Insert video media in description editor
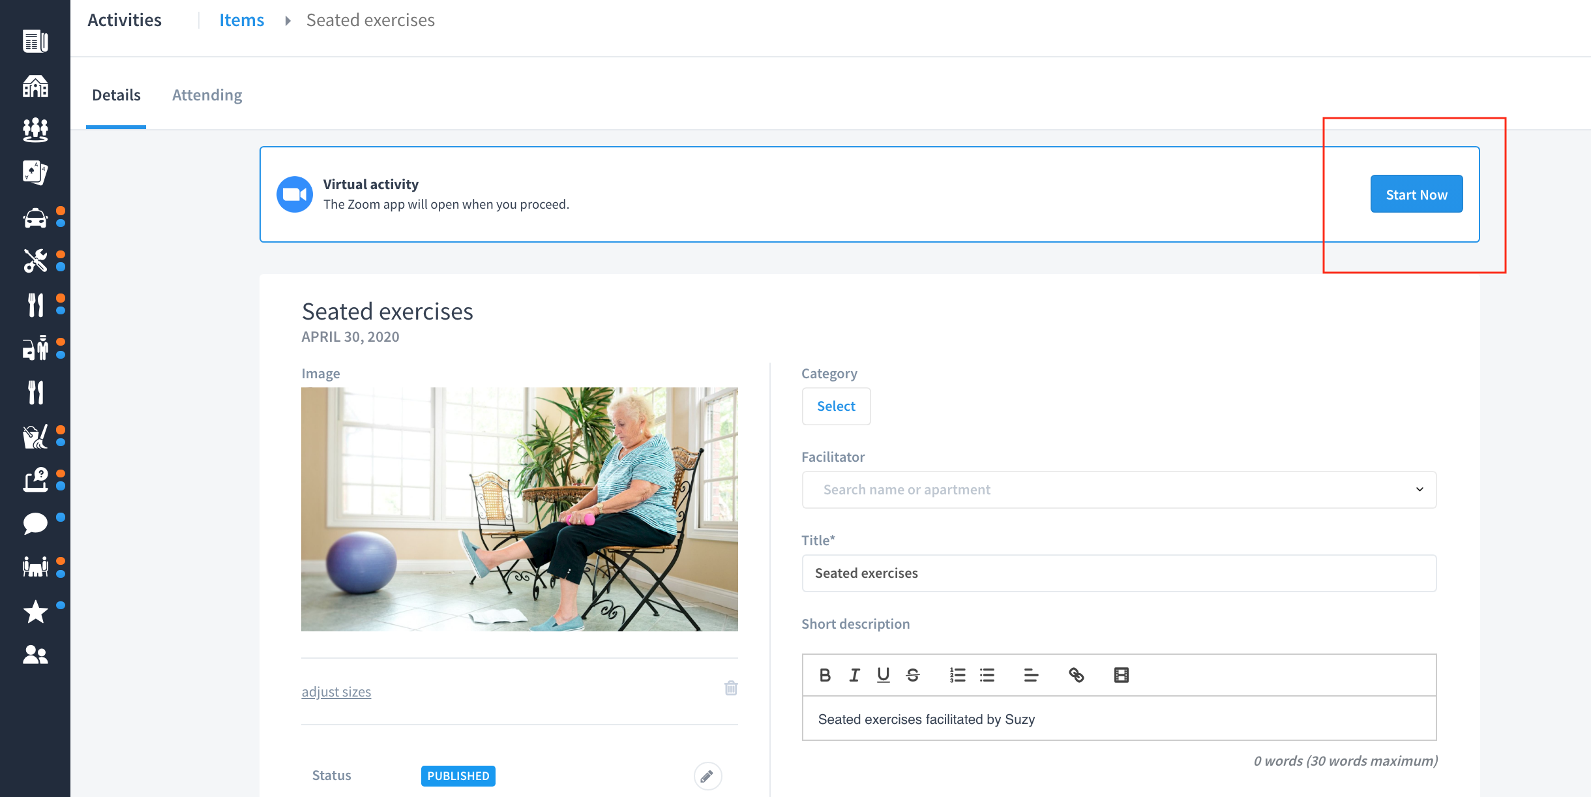 click(x=1122, y=675)
